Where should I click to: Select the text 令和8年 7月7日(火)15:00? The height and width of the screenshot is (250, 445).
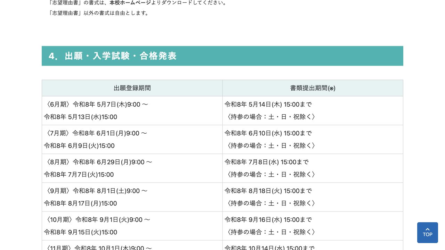79,175
